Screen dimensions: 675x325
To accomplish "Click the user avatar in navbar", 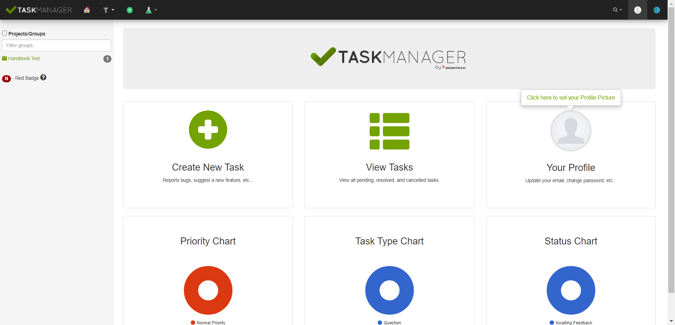I will pyautogui.click(x=637, y=10).
